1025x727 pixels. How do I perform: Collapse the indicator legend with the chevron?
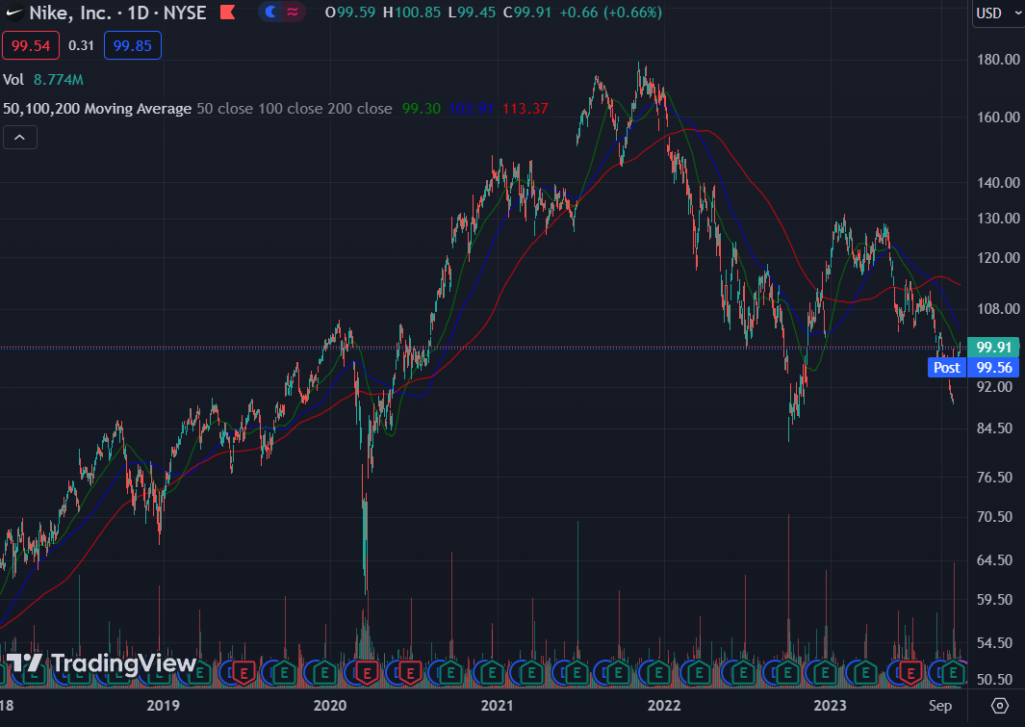pyautogui.click(x=20, y=138)
